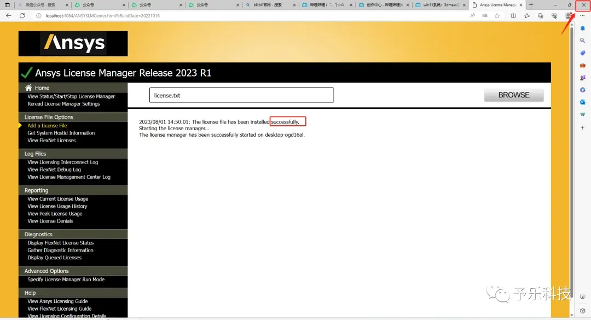Add page to favorites star
The width and height of the screenshot is (591, 320).
click(x=497, y=16)
